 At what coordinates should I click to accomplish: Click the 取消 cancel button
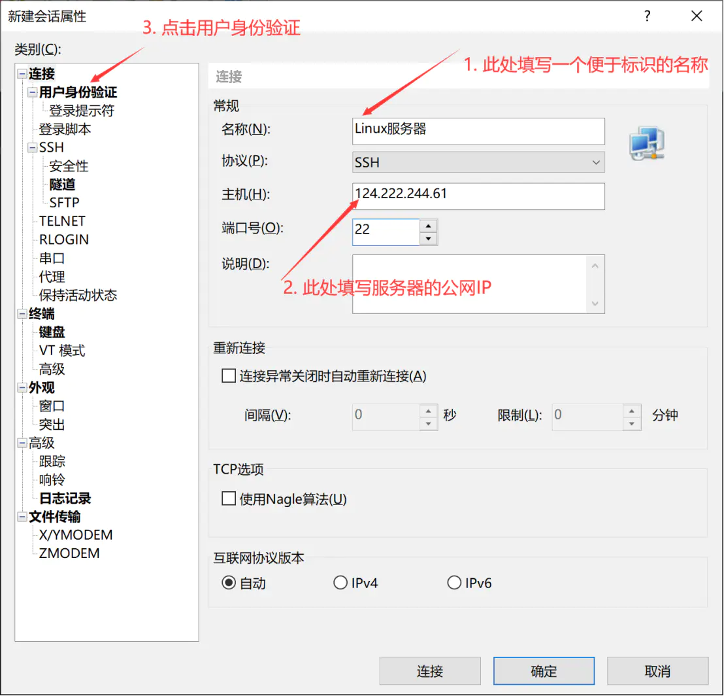coord(657,670)
